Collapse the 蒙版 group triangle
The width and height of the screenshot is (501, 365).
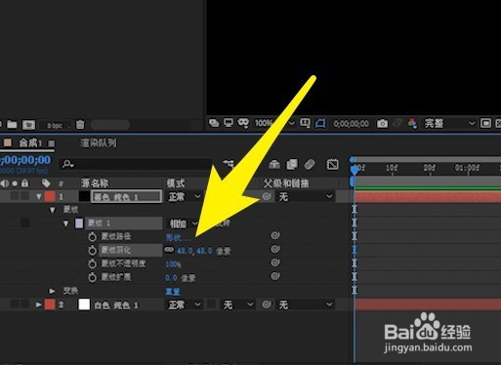(x=52, y=210)
